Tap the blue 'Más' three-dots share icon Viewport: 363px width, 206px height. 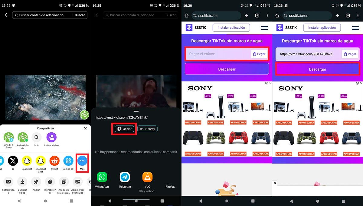82,161
